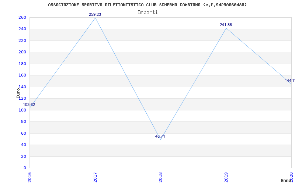Click the 0 y-axis value
The image size is (295, 184).
(25, 168)
